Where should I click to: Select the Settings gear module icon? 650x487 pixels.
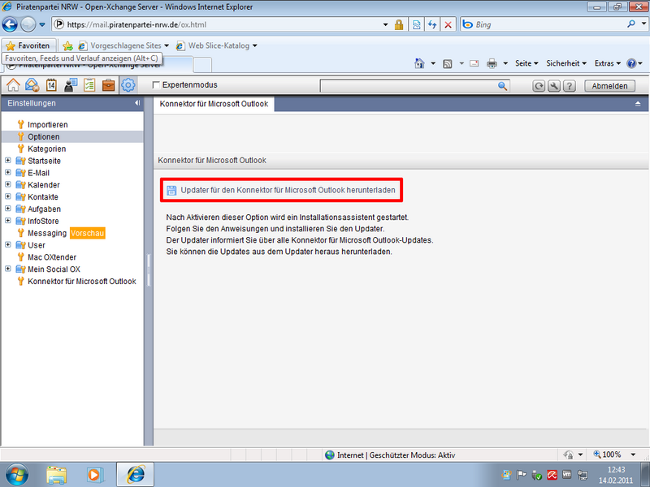(x=128, y=85)
